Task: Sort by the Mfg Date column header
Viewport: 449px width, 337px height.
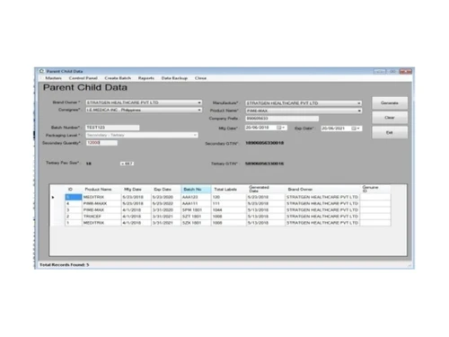Action: click(136, 190)
